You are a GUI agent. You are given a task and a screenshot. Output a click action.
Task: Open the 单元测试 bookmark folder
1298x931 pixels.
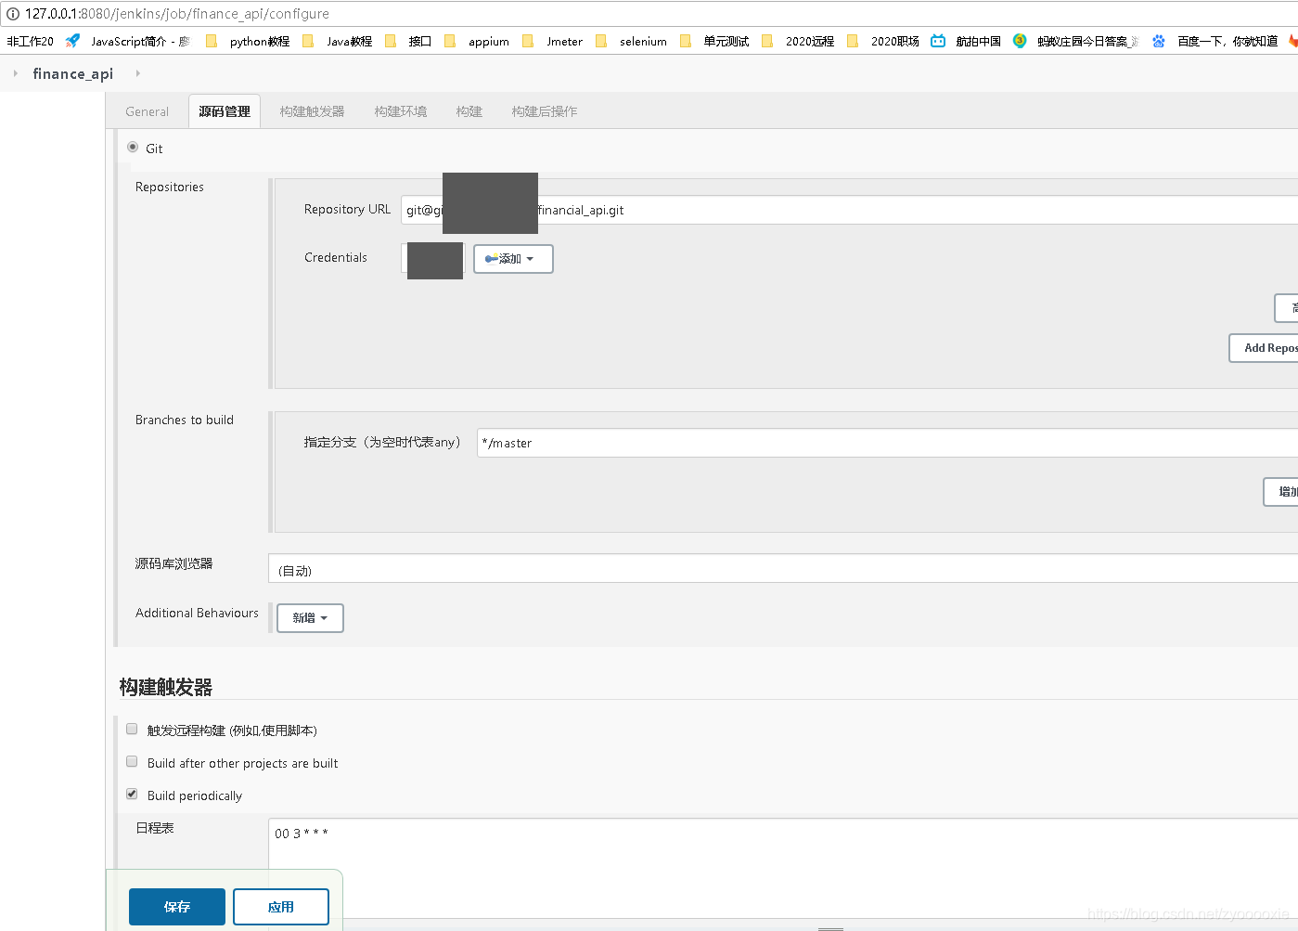tap(714, 41)
